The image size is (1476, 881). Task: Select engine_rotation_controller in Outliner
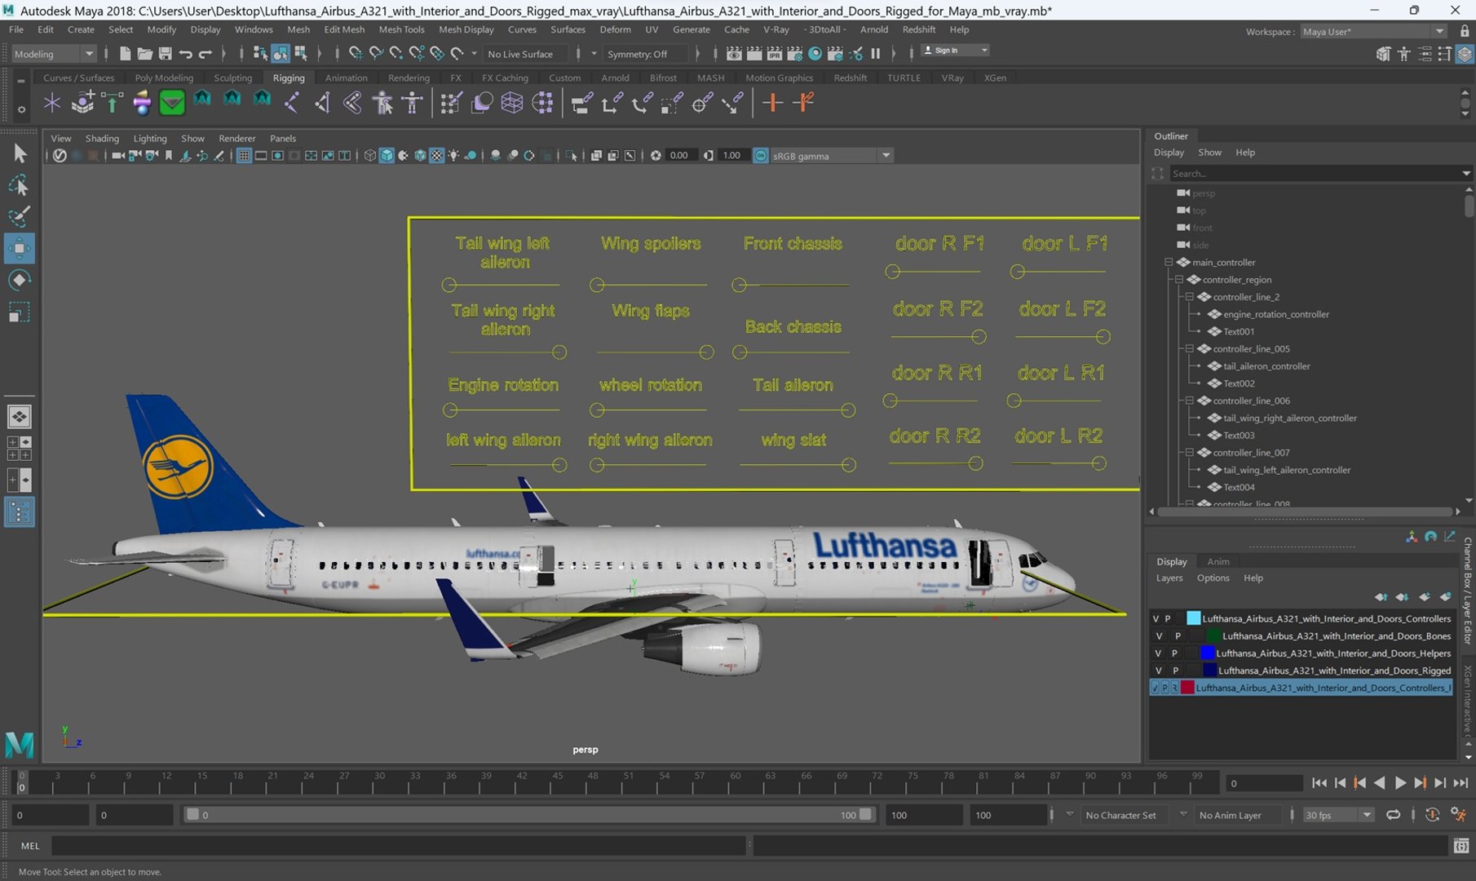click(x=1275, y=314)
